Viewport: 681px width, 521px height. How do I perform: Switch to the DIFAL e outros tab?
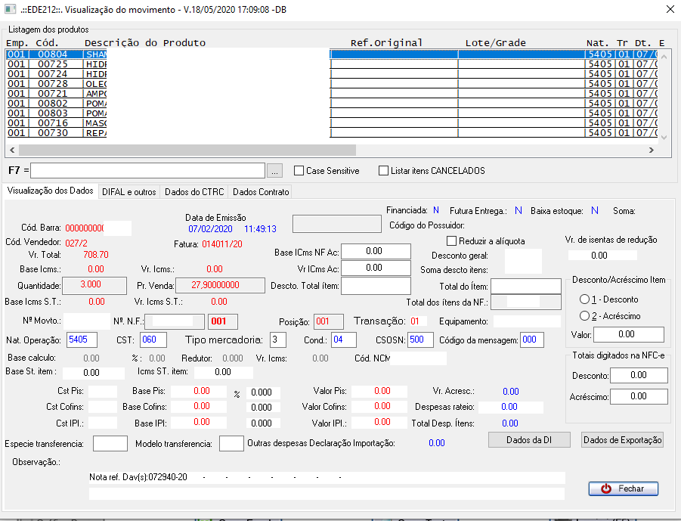click(x=128, y=192)
